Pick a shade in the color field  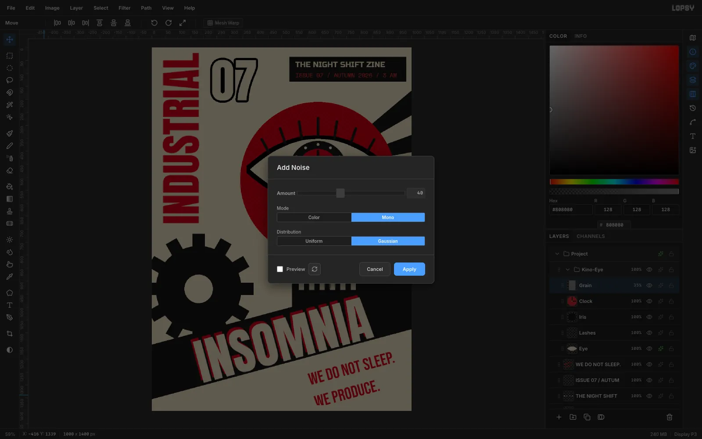tap(614, 110)
